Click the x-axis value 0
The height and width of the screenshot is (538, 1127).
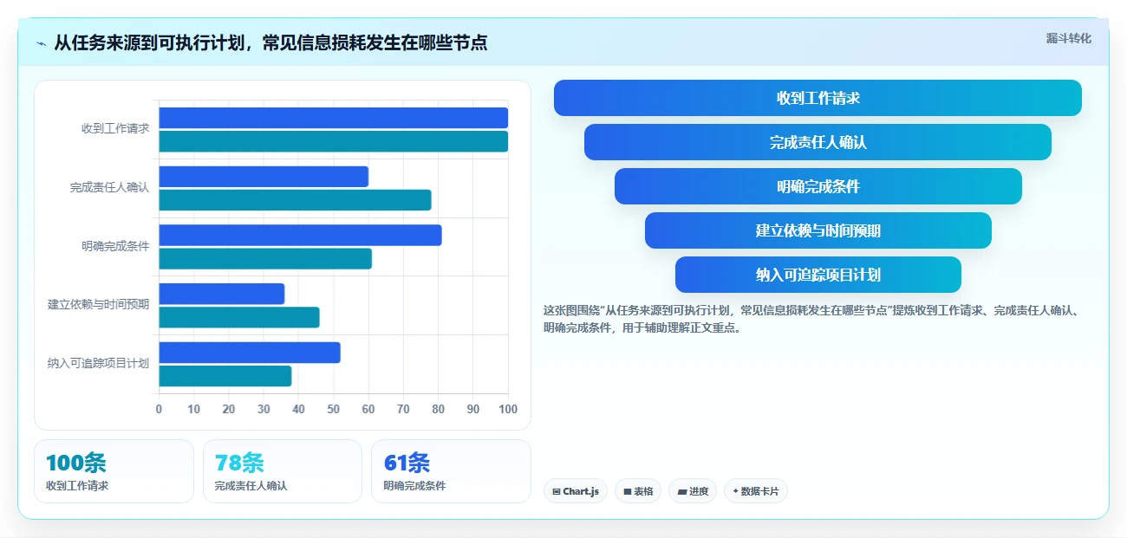coord(159,409)
